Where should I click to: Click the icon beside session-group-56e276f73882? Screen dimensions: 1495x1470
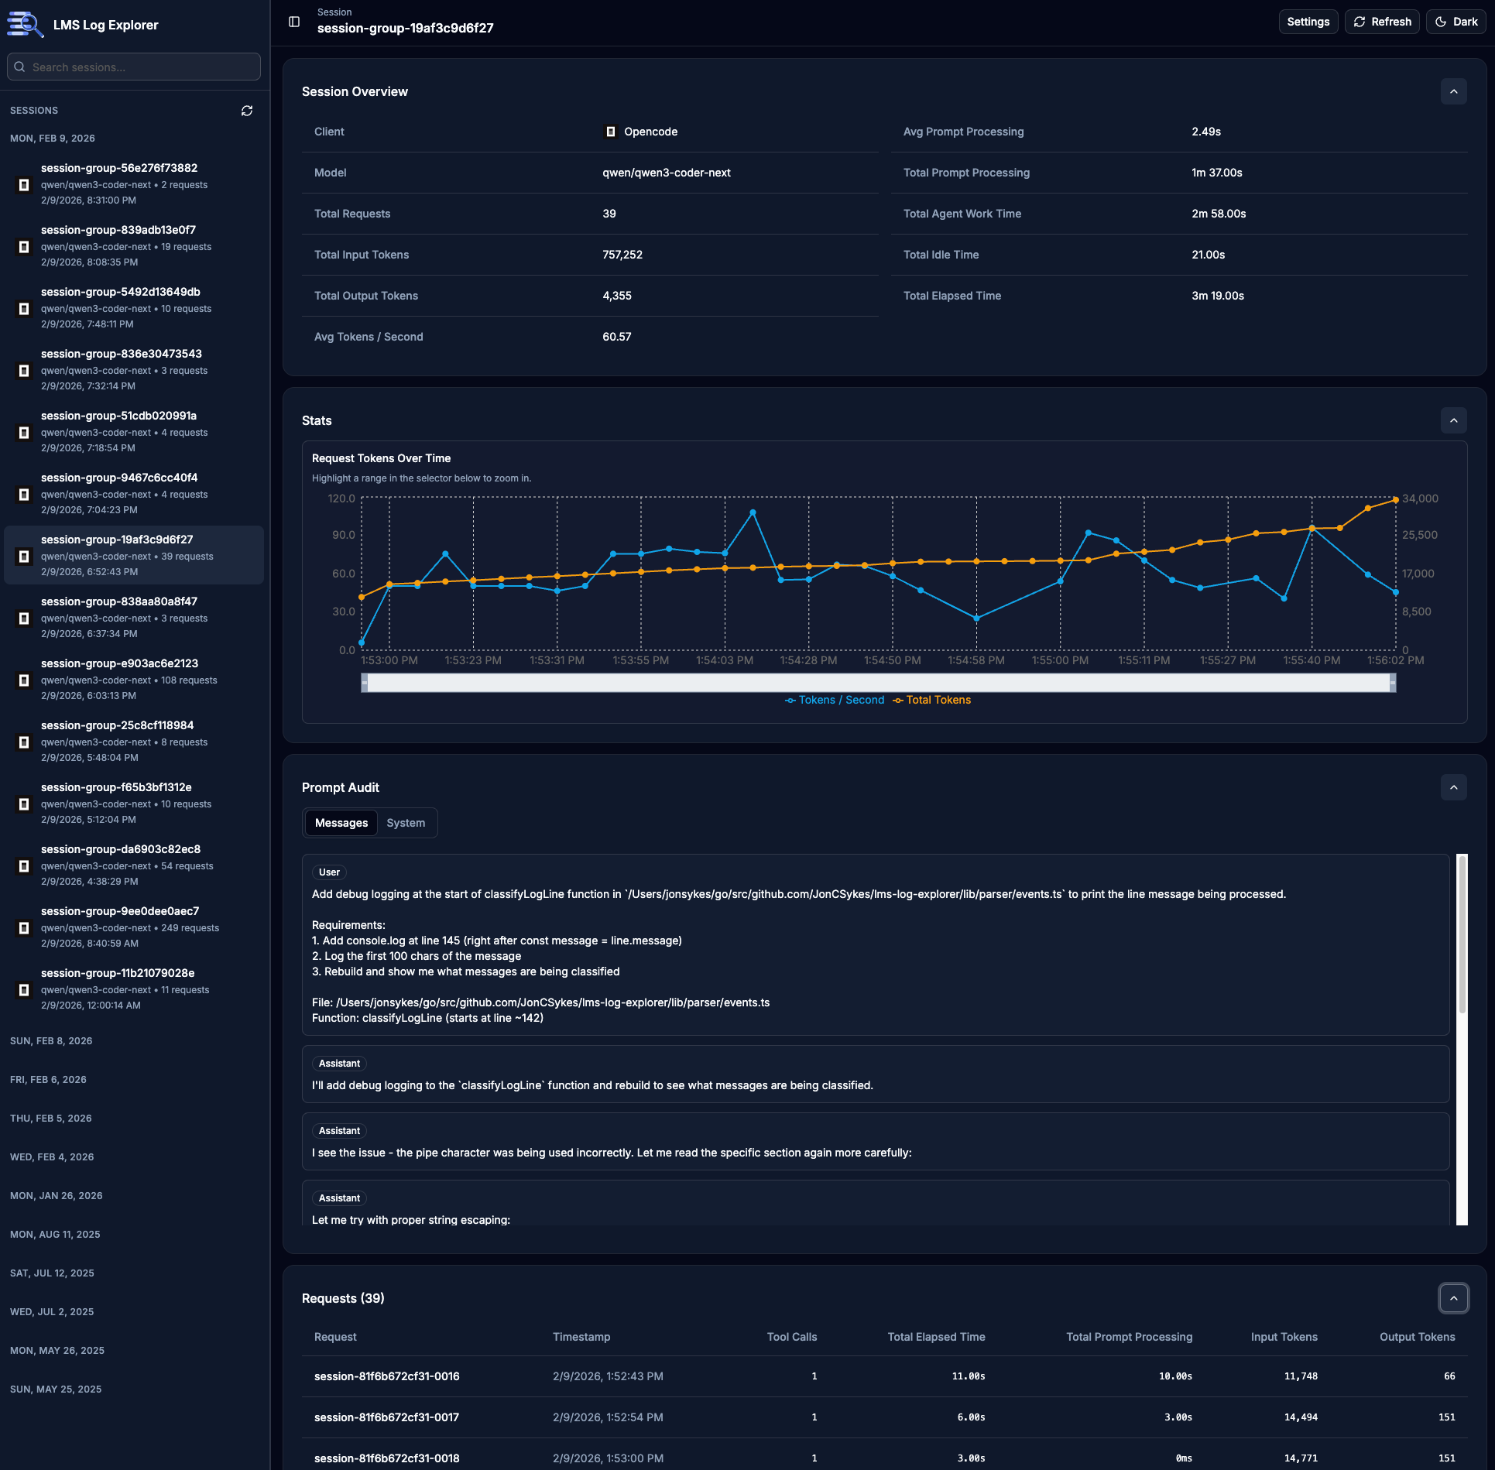point(24,184)
